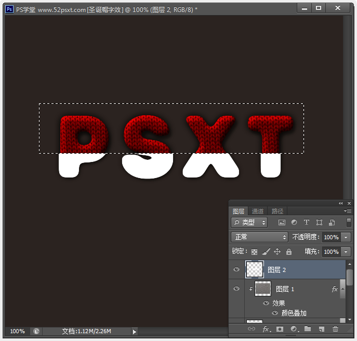Filter layers by type (T) icon
357x341 pixels.
(x=307, y=222)
